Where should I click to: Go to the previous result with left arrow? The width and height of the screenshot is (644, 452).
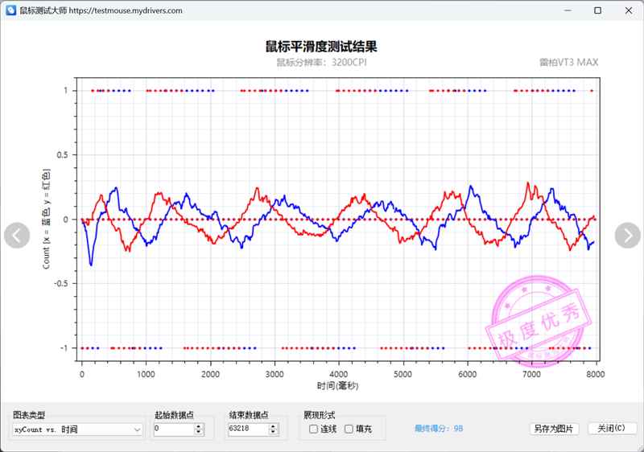pos(17,236)
